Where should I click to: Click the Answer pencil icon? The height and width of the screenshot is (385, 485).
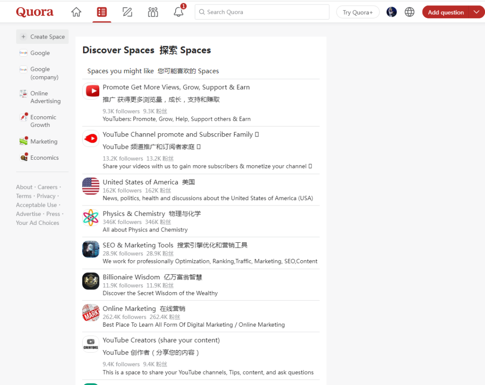(x=127, y=12)
